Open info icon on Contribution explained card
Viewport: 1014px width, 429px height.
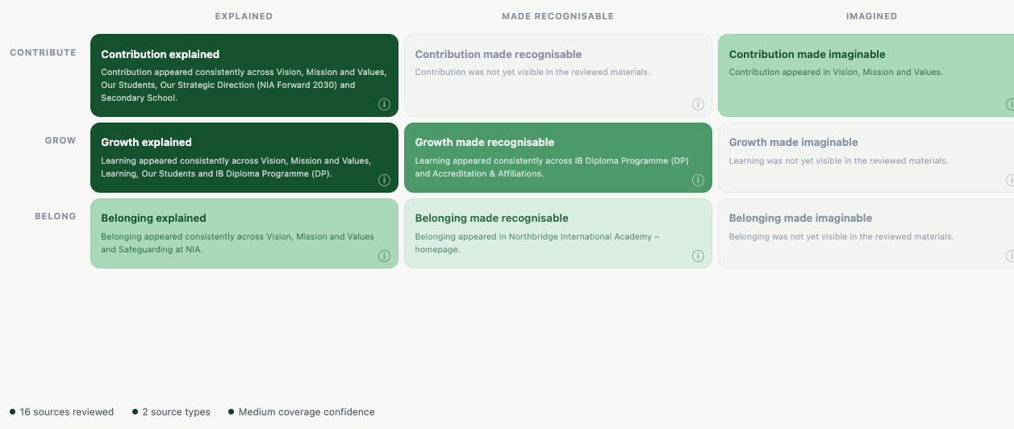tap(384, 105)
